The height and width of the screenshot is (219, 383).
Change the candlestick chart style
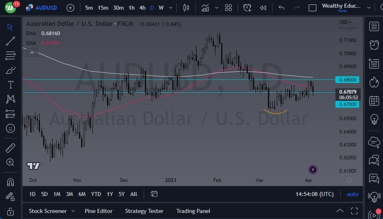click(x=186, y=8)
